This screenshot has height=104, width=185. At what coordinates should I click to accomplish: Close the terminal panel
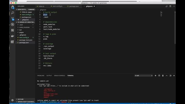coord(174,76)
